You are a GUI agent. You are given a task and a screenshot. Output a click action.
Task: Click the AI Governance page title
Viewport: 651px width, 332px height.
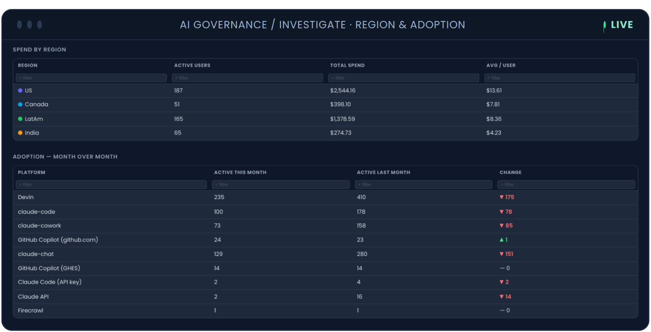(322, 25)
